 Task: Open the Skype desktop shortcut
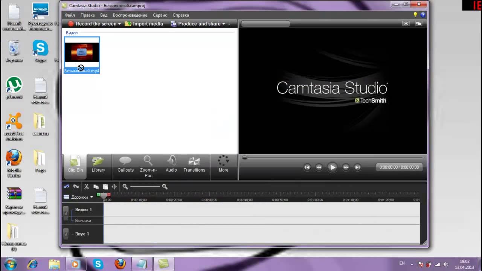tap(40, 52)
